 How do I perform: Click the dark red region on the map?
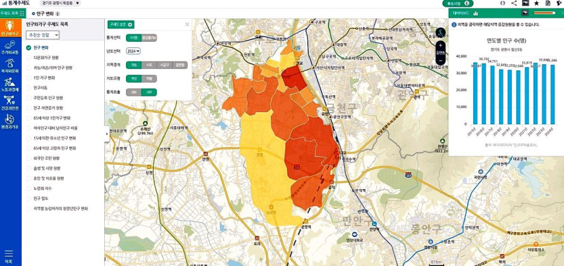[295, 77]
